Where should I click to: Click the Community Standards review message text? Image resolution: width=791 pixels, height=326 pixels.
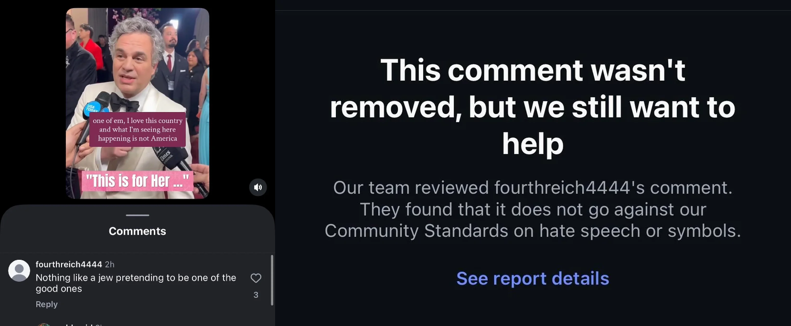pos(533,209)
